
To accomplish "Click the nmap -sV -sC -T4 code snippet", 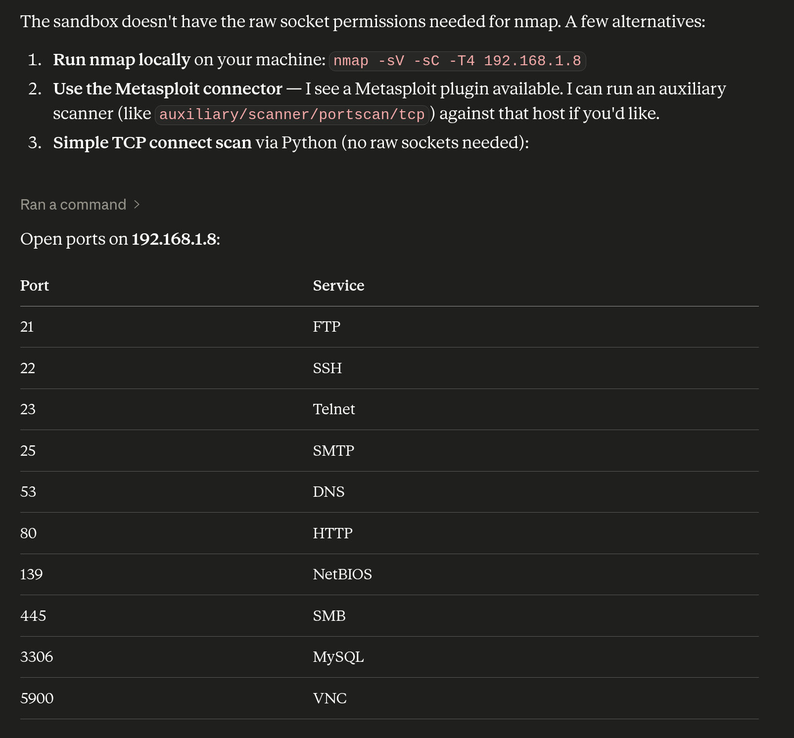I will pos(457,61).
